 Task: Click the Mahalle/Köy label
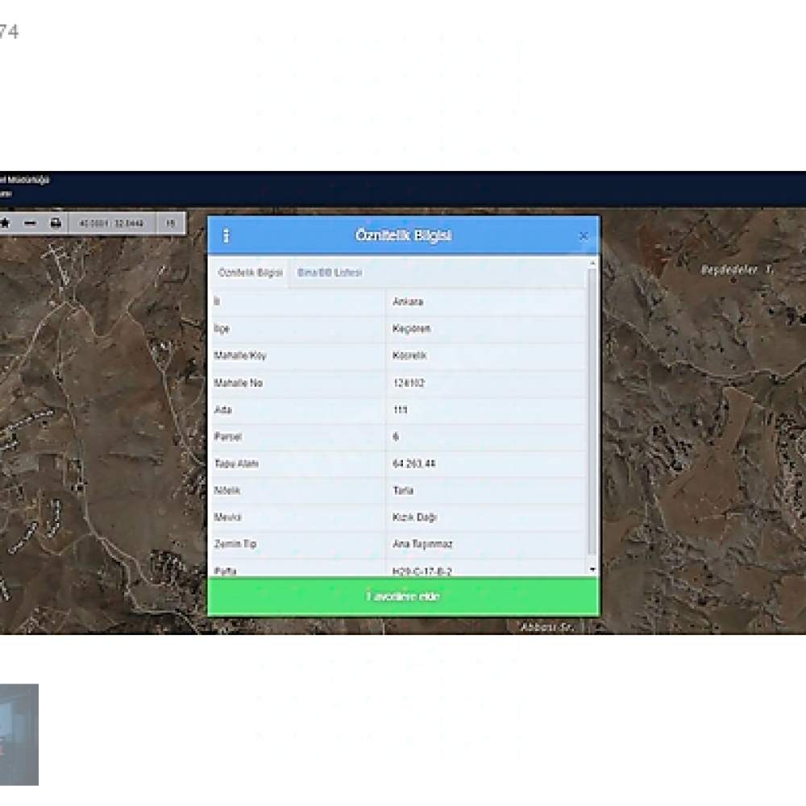240,355
